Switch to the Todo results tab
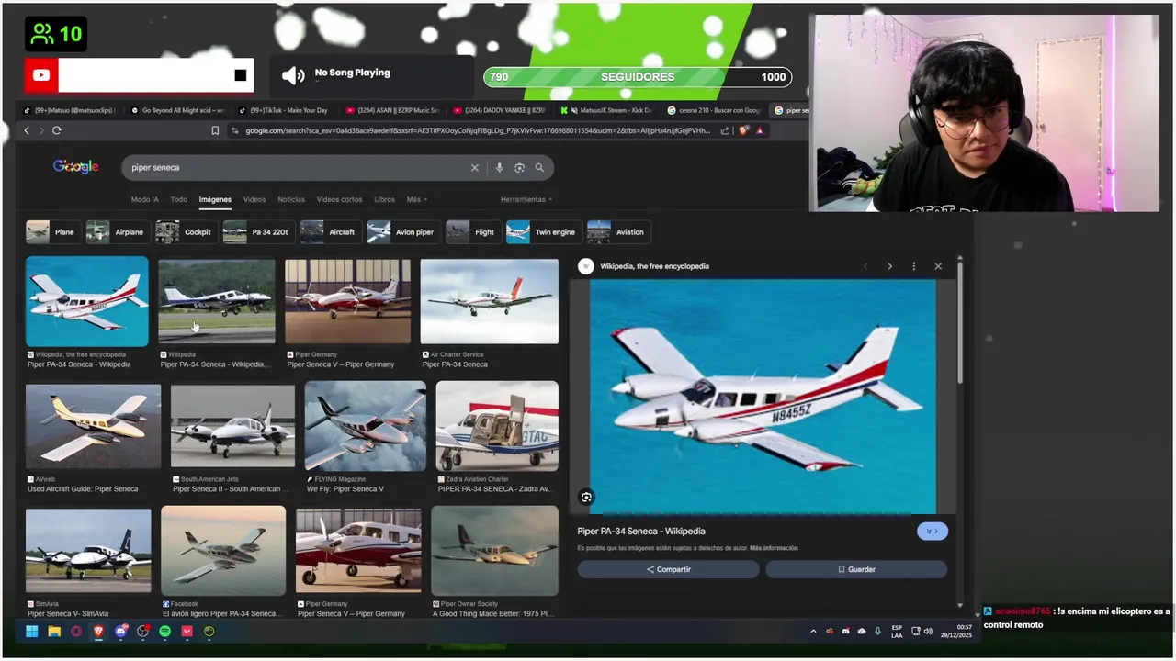 tap(179, 199)
